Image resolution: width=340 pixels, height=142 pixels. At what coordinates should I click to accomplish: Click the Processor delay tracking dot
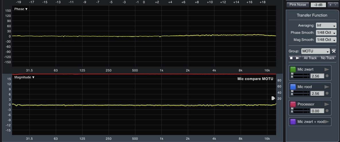point(327,111)
